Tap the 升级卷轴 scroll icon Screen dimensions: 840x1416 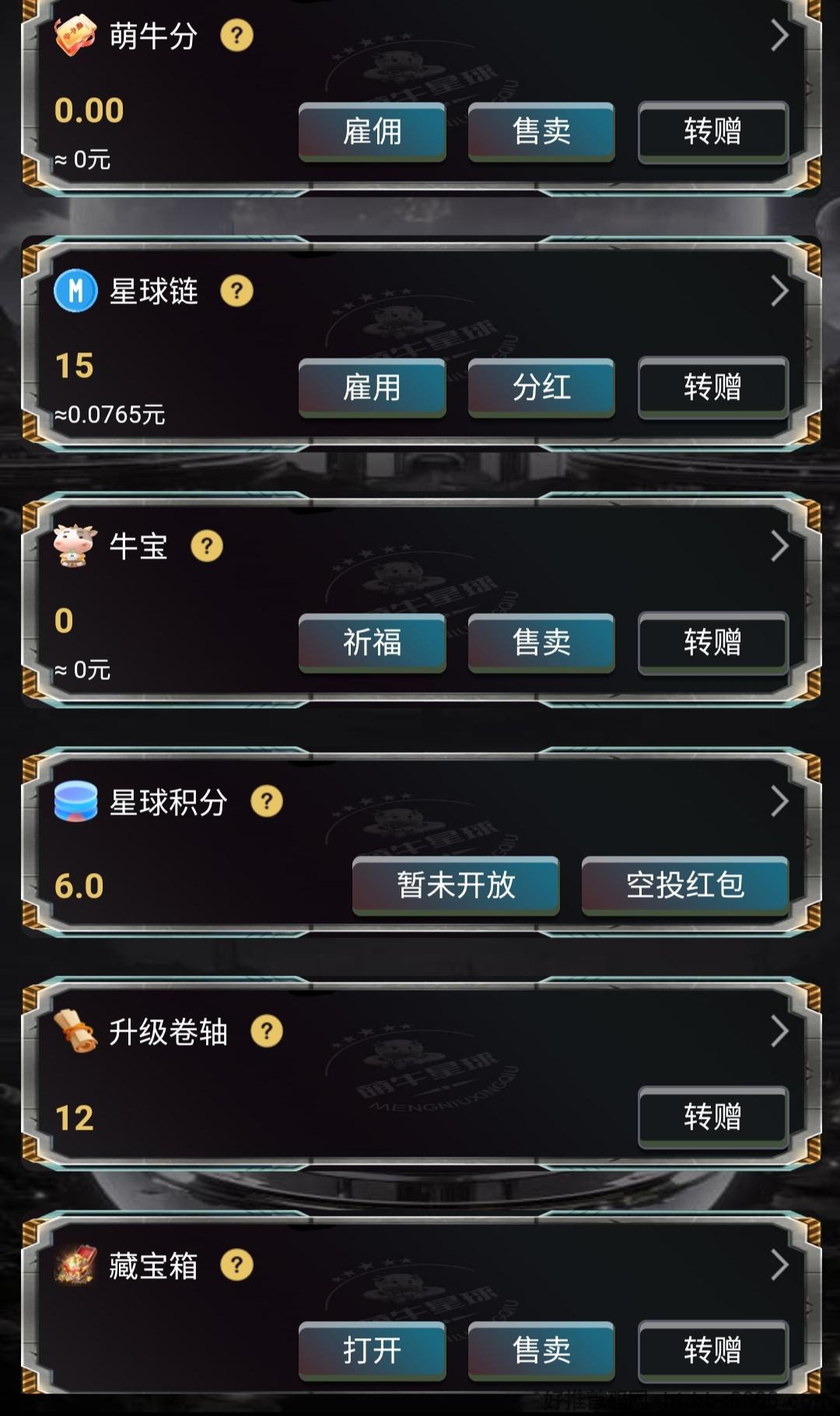point(75,1031)
